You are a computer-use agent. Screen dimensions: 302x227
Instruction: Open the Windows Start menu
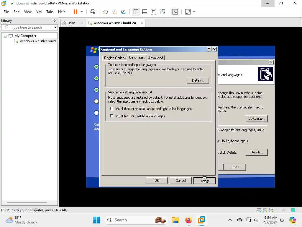(x=96, y=220)
